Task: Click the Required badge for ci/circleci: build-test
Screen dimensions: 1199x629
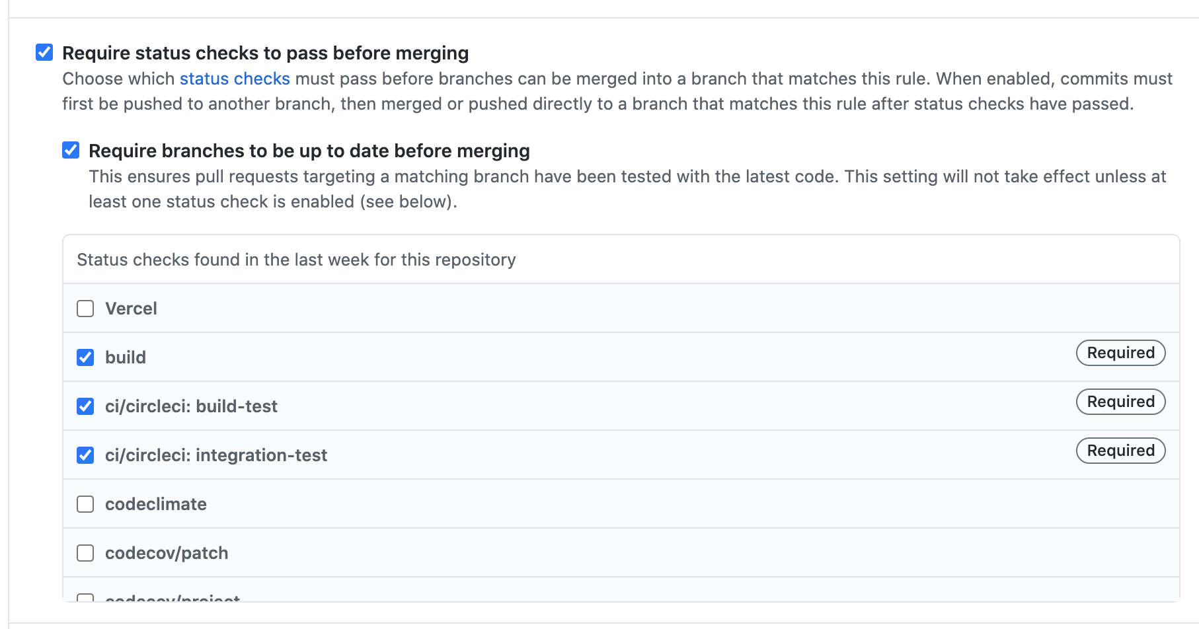Action: [1120, 402]
